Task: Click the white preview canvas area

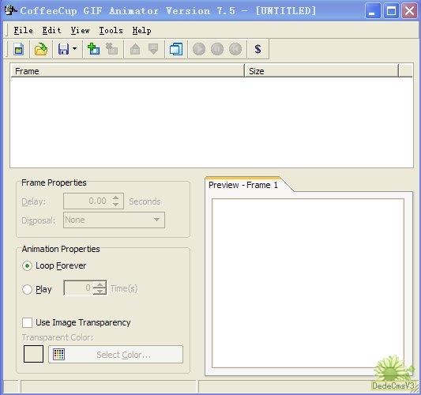Action: 308,283
